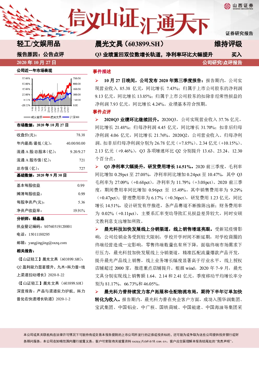
Task: Click the '信义山证汇通天下' banner title
Action: point(139,22)
